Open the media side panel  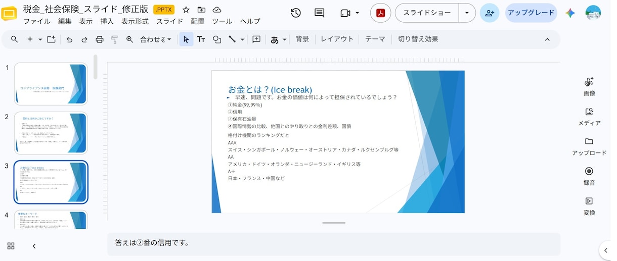tap(589, 117)
